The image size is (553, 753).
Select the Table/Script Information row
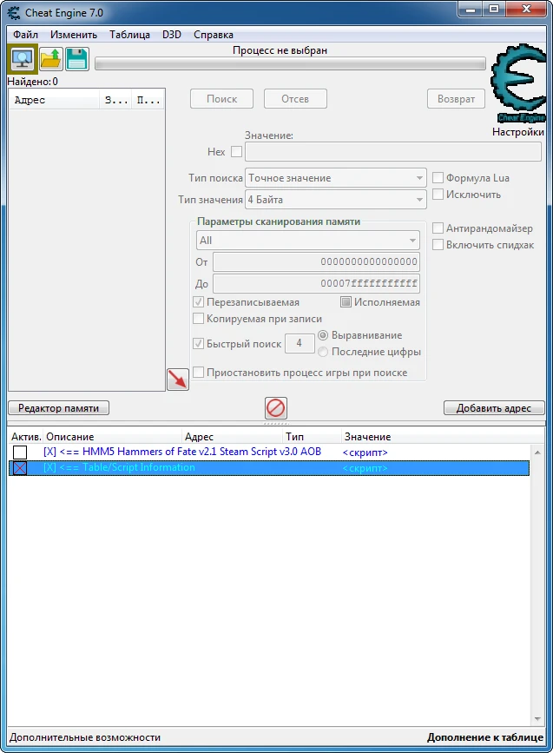269,468
